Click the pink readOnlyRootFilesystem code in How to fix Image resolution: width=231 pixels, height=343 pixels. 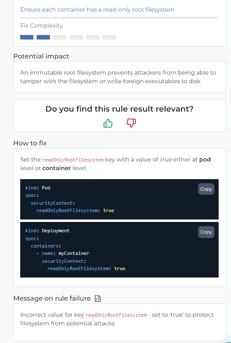73,160
